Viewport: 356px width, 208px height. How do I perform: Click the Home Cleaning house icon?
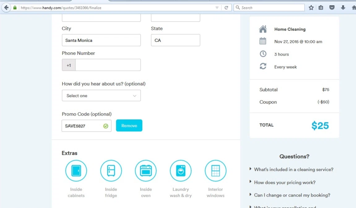pyautogui.click(x=263, y=29)
